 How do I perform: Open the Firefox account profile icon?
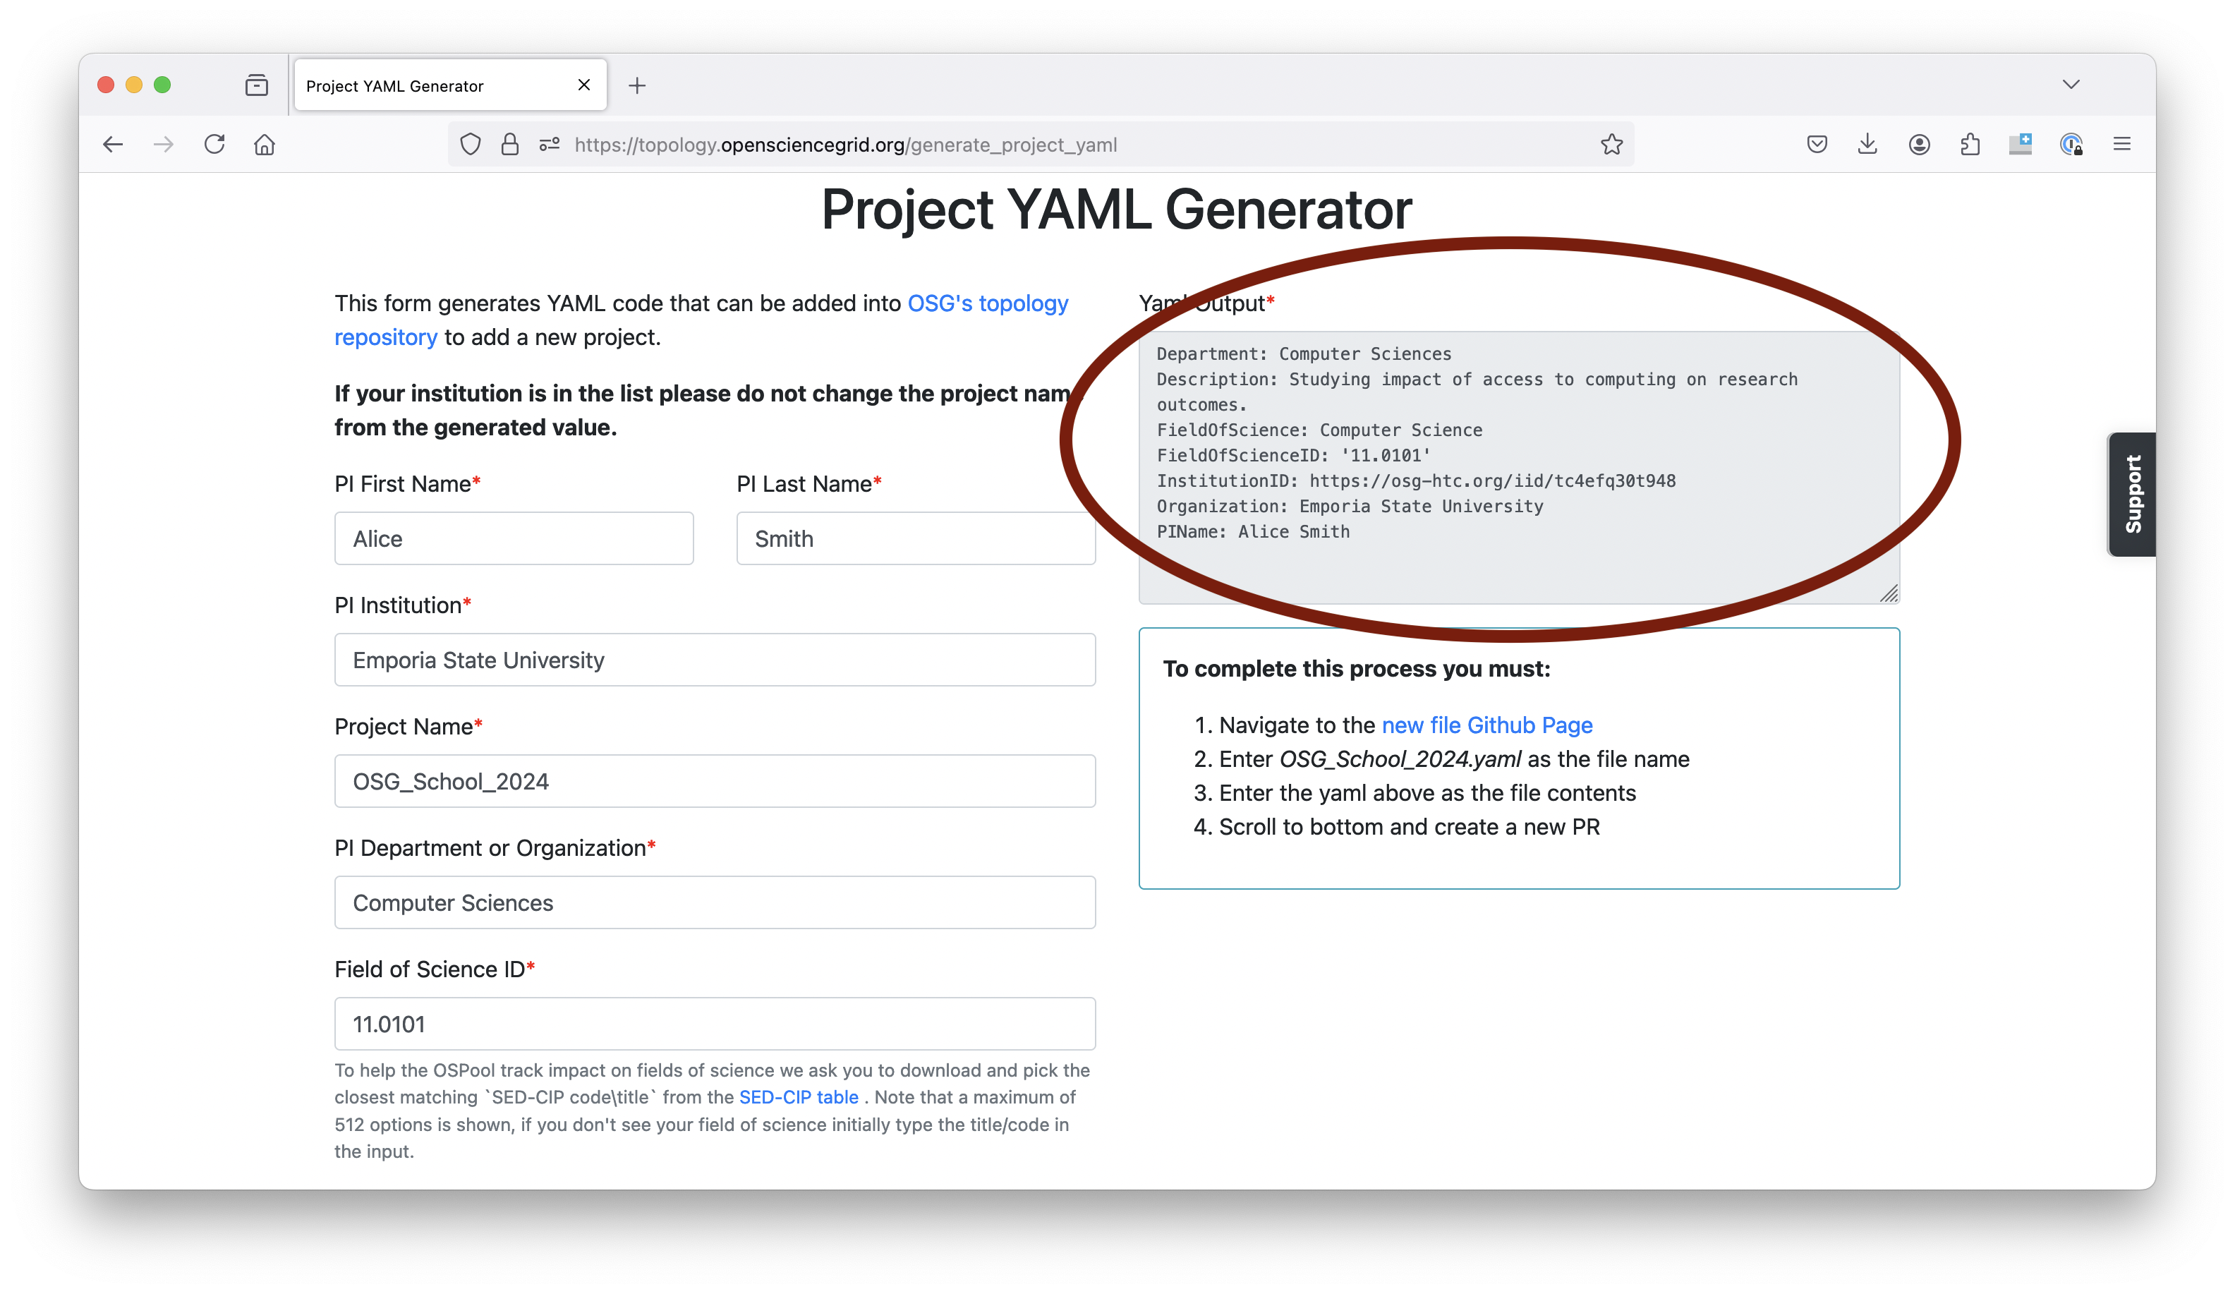(1918, 144)
